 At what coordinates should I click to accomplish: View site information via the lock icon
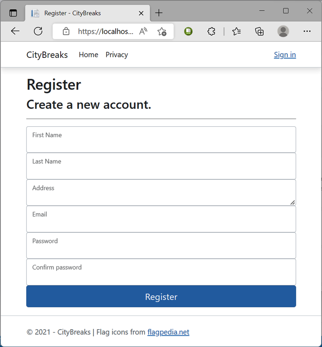click(x=66, y=31)
